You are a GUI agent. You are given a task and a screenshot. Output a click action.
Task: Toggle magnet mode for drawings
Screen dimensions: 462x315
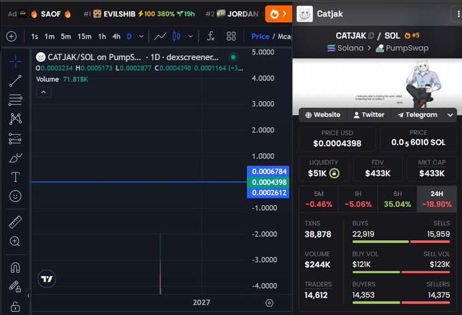(16, 267)
